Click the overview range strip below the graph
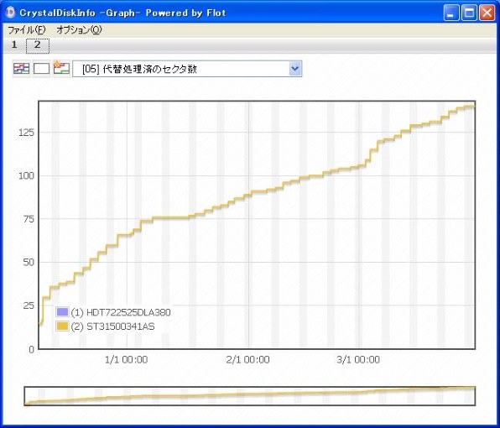Viewport: 500px width, 428px height. [250, 396]
